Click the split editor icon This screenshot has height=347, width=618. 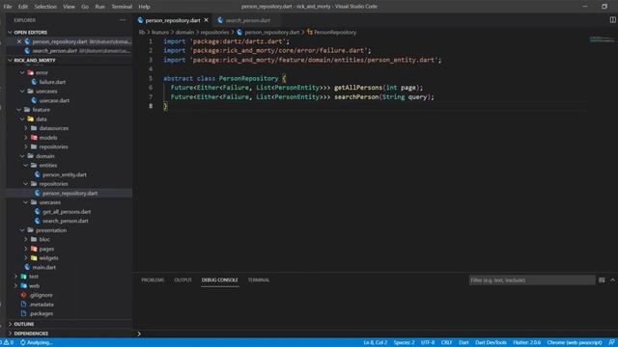coord(612,19)
